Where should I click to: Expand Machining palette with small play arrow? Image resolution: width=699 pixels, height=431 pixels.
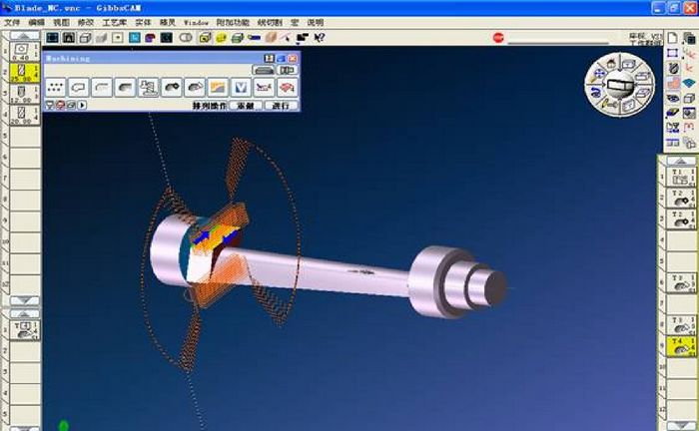(82, 105)
